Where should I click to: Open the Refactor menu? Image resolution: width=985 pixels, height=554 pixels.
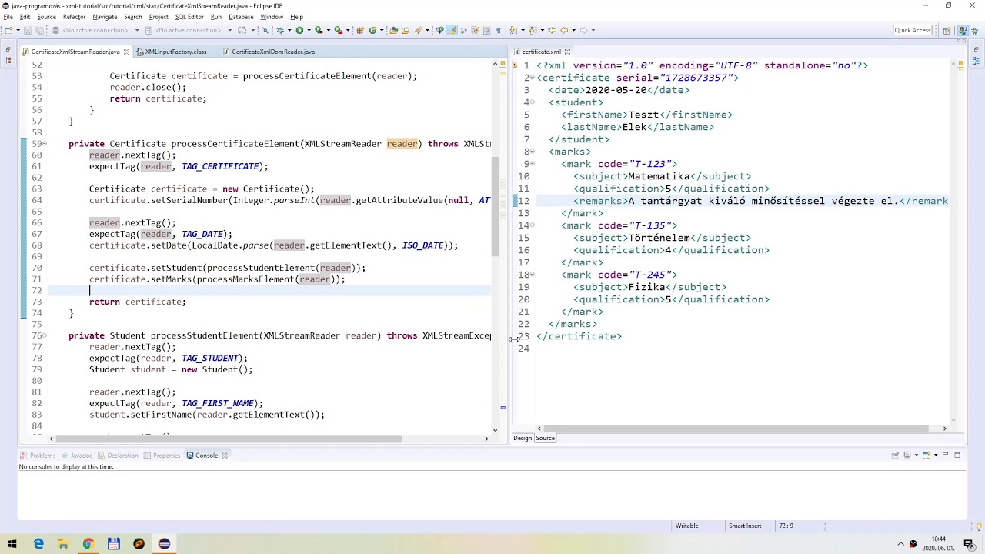tap(75, 17)
